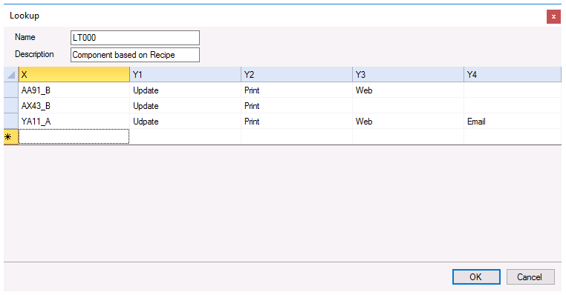
Task: Click empty Y4 cell of AA91_B row
Action: coord(513,90)
